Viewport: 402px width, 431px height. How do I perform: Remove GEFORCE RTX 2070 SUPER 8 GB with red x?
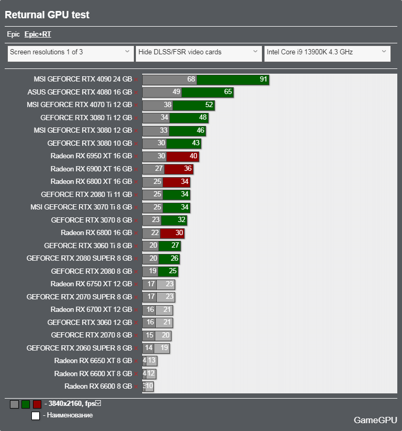(136, 297)
